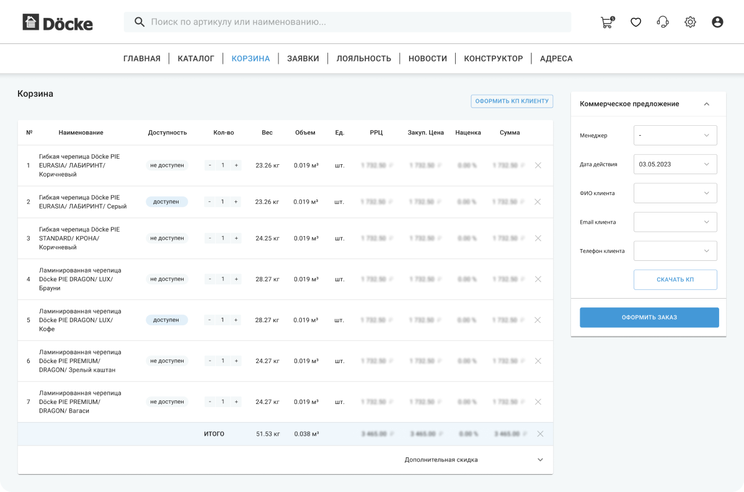
Task: Open the Адреса menu item
Action: point(556,58)
